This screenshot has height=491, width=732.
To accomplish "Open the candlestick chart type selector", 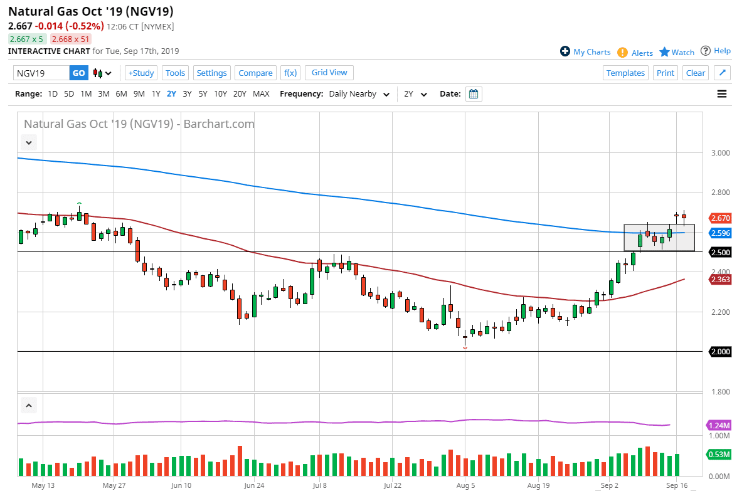I will click(102, 73).
